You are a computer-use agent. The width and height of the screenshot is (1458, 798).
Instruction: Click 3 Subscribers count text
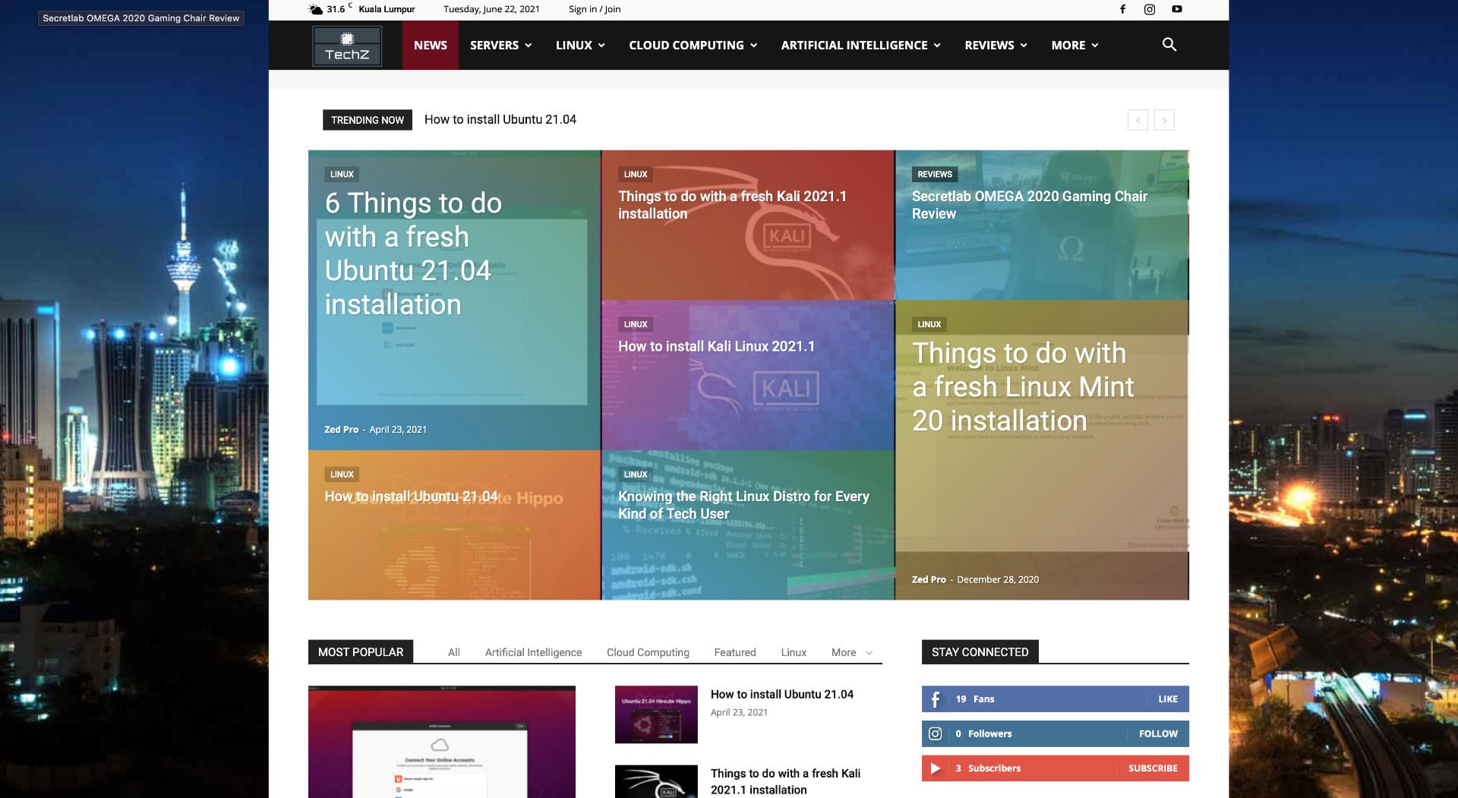point(988,768)
